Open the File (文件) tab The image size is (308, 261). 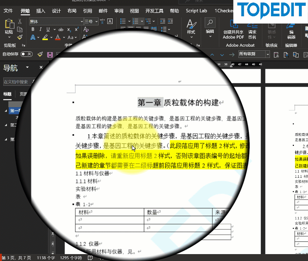tap(8, 11)
